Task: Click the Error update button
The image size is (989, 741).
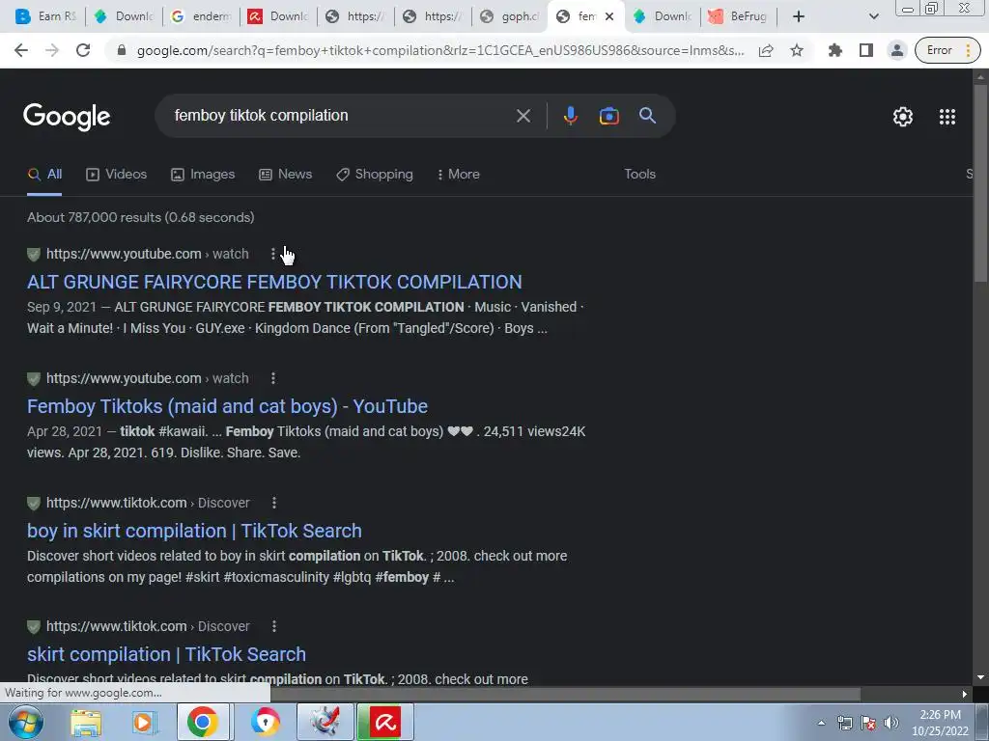Action: 947,50
